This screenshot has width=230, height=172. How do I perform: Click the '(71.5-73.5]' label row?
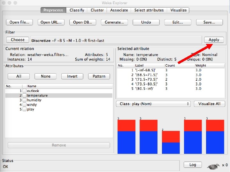[x=171, y=79]
